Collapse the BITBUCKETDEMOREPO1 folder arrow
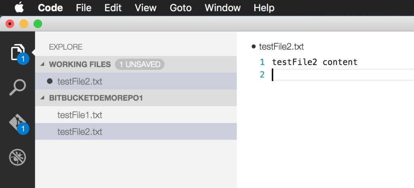414x188 pixels. pos(42,98)
